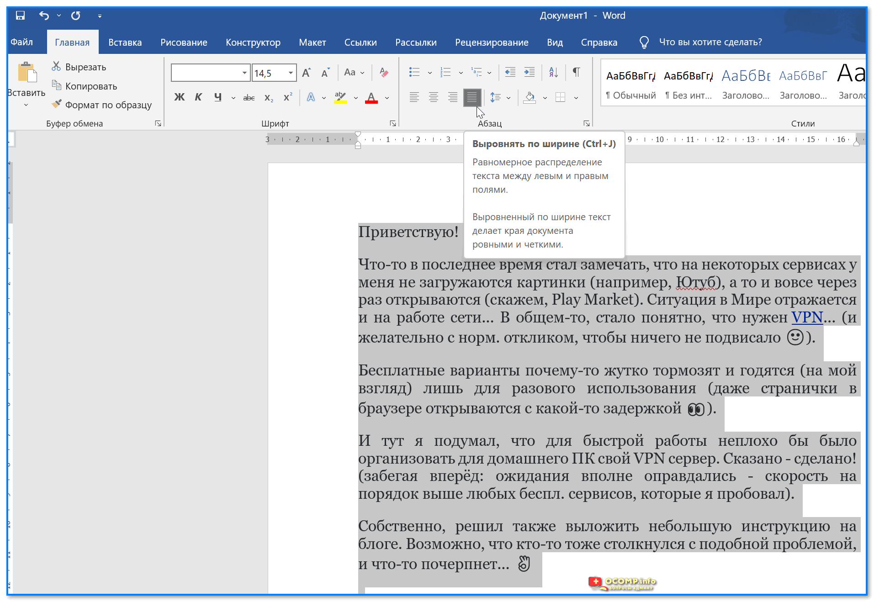Toggle bold (Ж) formatting
This screenshot has height=602, width=874.
pos(180,97)
